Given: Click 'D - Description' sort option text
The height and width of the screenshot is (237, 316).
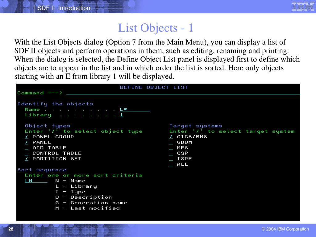Looking at the screenshot, I should [84, 197].
